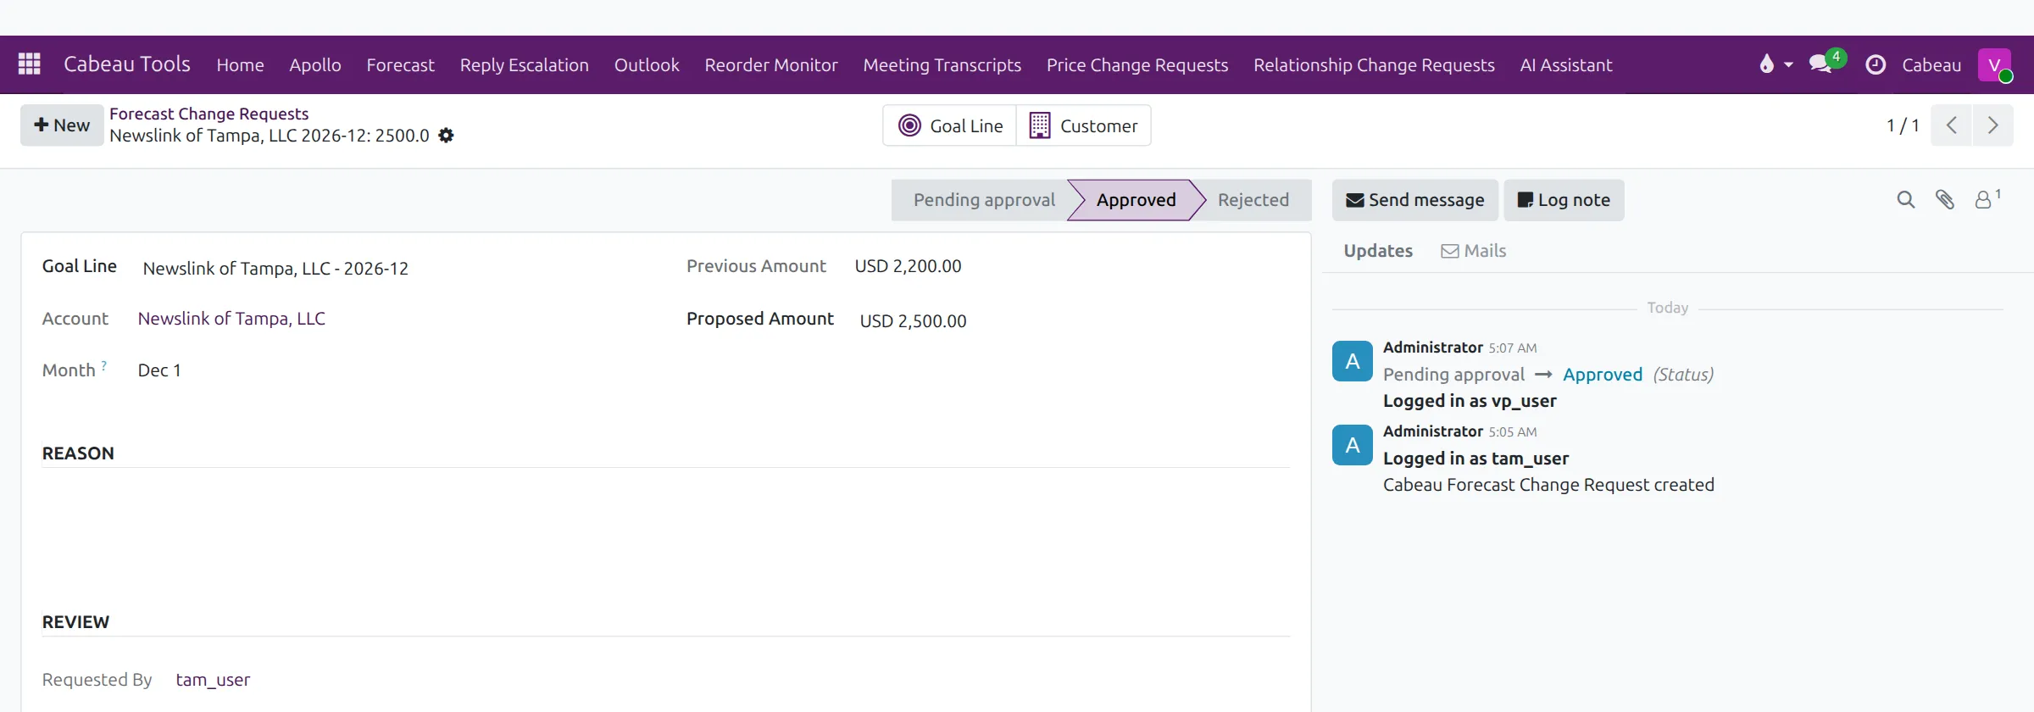Click pager count 1 / 1
This screenshot has width=2034, height=712.
(1903, 125)
